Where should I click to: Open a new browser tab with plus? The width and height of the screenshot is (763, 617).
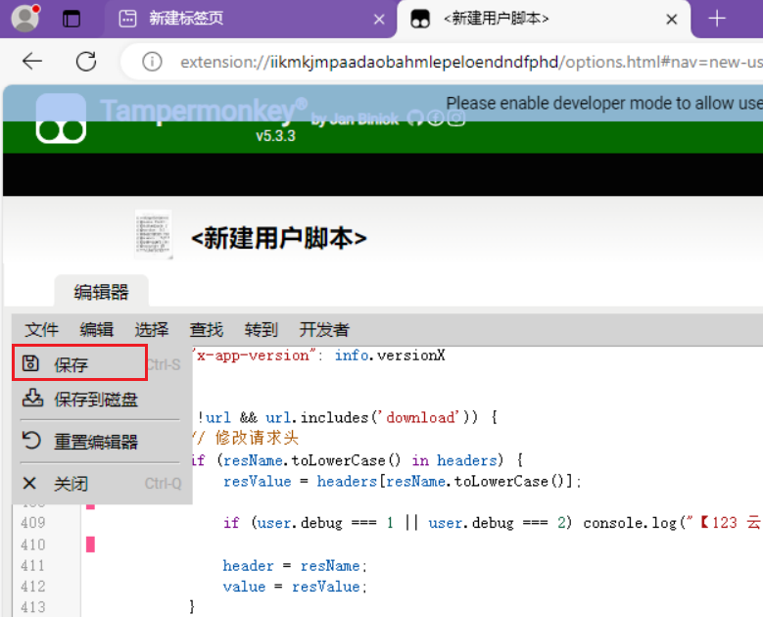click(717, 19)
